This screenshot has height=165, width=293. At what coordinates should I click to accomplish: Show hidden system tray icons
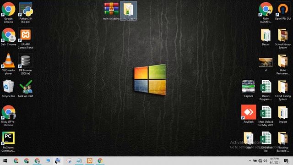[250, 161]
